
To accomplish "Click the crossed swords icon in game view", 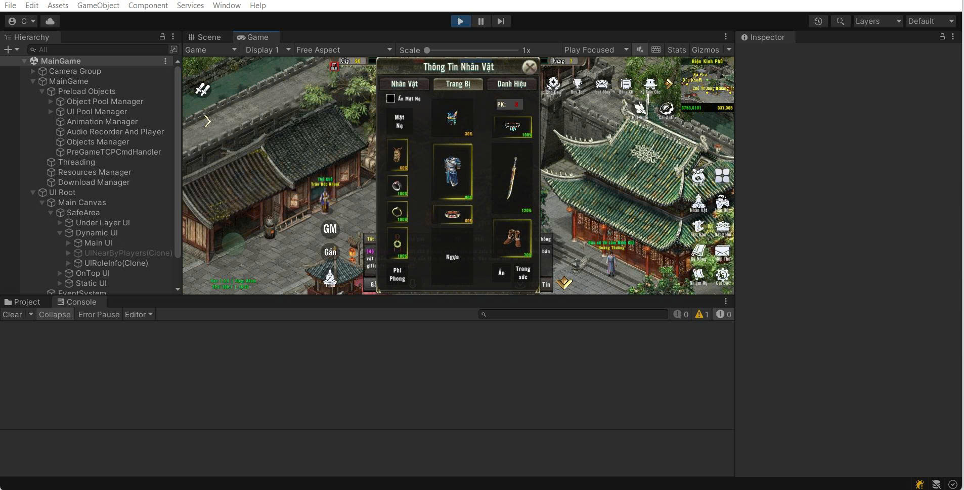I will coord(202,89).
